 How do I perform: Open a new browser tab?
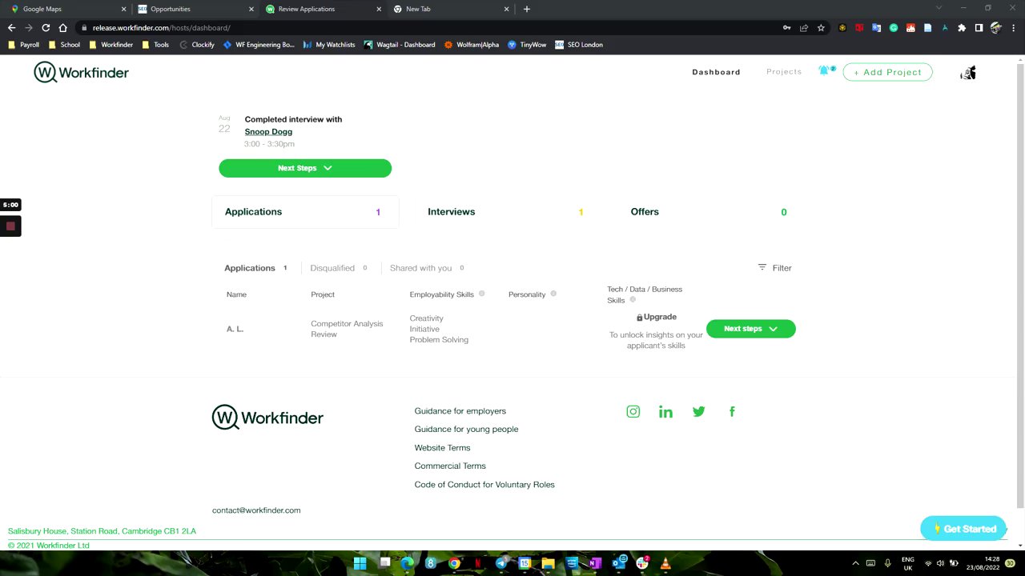526,9
